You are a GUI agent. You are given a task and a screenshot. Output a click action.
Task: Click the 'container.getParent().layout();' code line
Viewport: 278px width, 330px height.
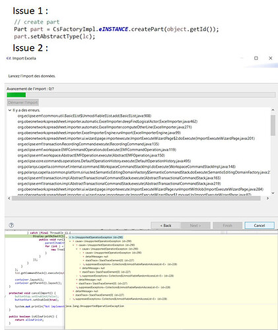(38, 283)
